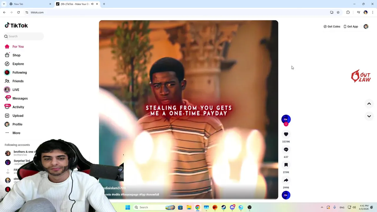Focus the TikTok search field

pyautogui.click(x=24, y=36)
